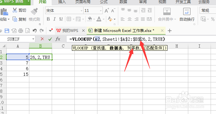Click the Print icon in quick toolbar
This screenshot has width=216, height=114.
(20, 30)
